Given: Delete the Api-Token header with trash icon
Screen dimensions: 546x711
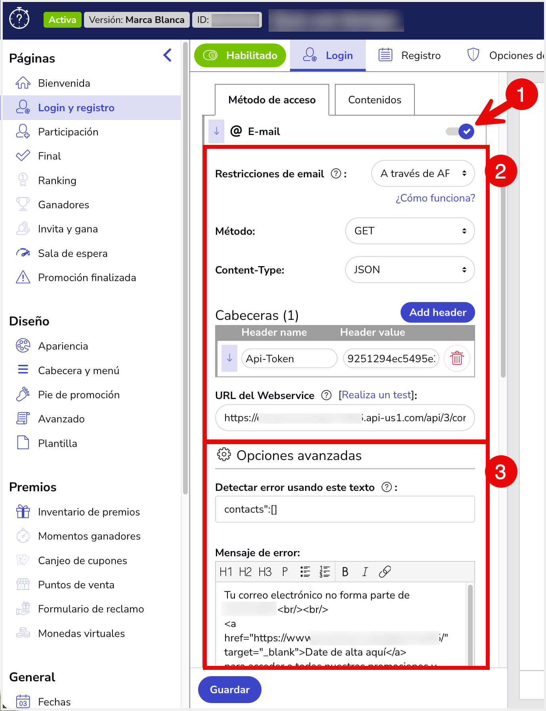Looking at the screenshot, I should coord(456,358).
